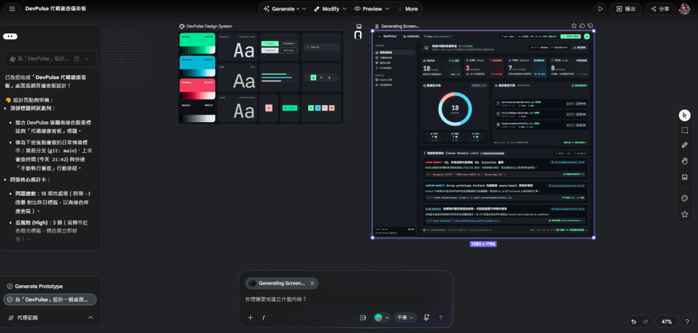Viewport: 698px width, 333px height.
Task: Open the theme palette icon in right toolbar
Action: point(684,199)
